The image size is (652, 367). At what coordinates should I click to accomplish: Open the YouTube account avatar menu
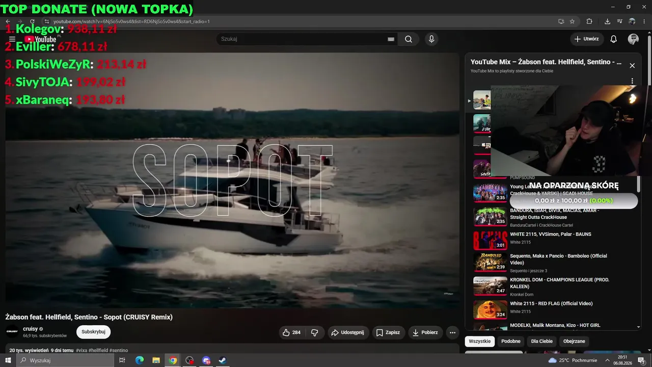[x=633, y=39]
